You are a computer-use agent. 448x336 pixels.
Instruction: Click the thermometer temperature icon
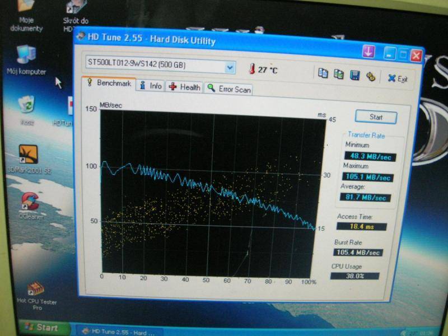click(251, 69)
